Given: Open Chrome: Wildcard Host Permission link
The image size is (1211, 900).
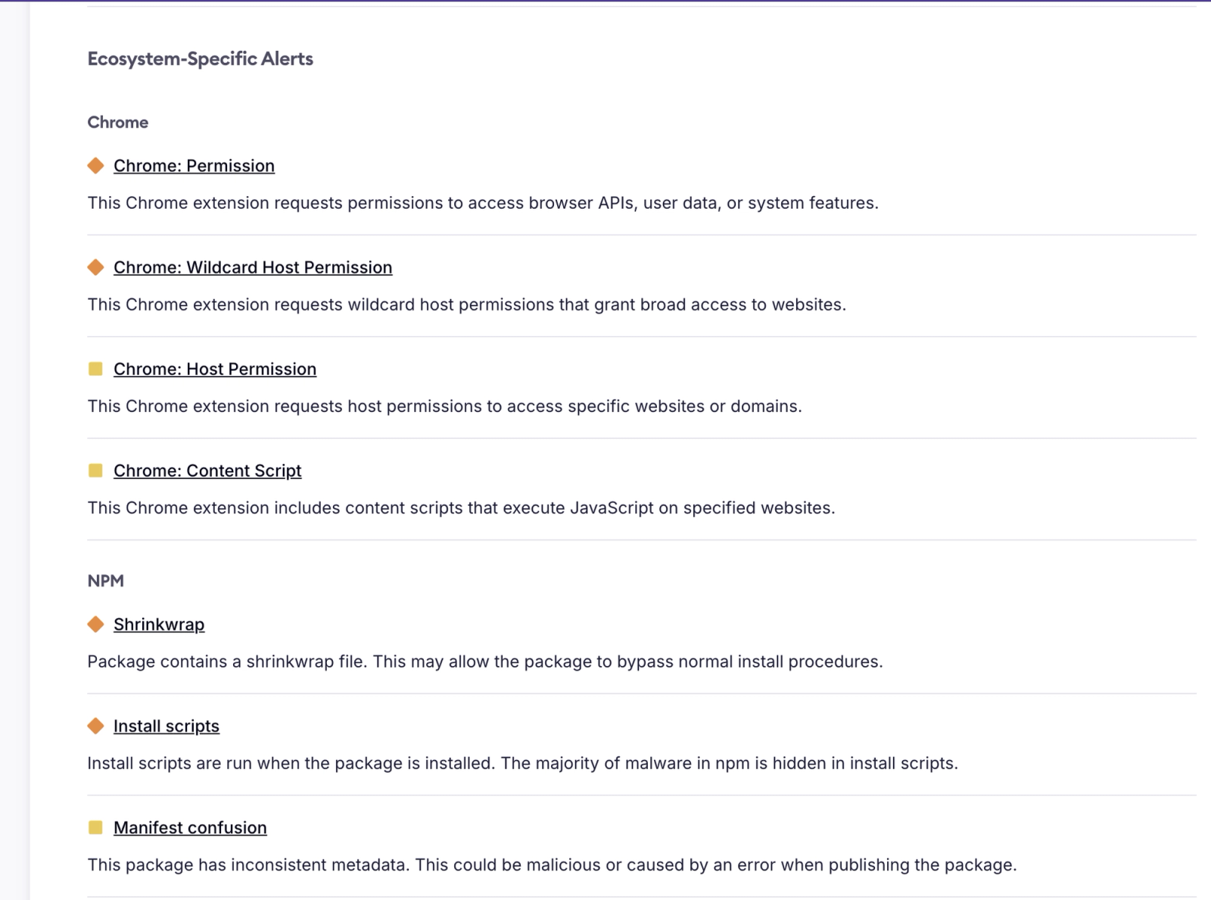Looking at the screenshot, I should coord(253,267).
